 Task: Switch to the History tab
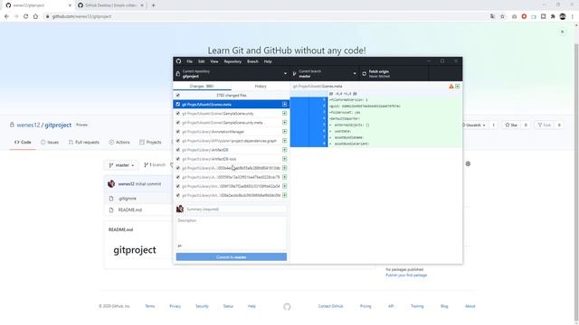261,87
